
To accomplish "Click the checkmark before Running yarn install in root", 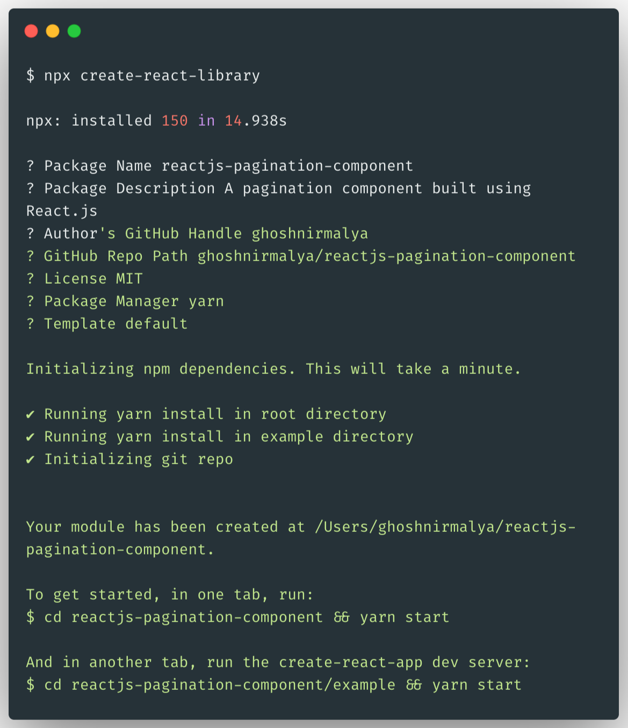I will coord(31,414).
